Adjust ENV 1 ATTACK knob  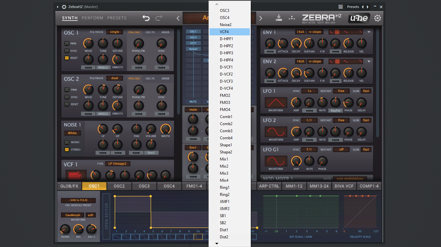283,43
